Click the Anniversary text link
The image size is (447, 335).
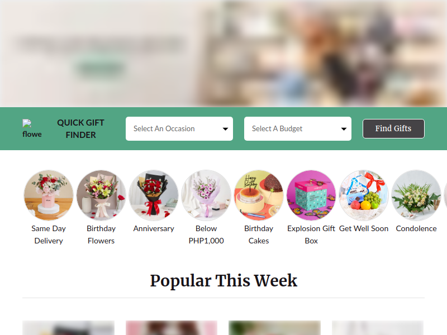tap(154, 228)
